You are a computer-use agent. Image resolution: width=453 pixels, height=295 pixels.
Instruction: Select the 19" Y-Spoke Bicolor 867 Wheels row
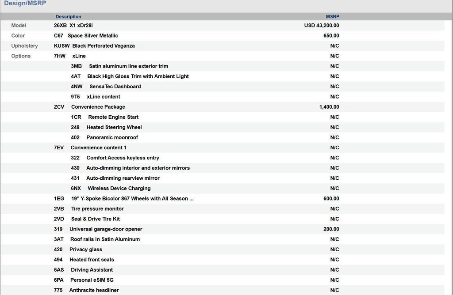pos(132,199)
